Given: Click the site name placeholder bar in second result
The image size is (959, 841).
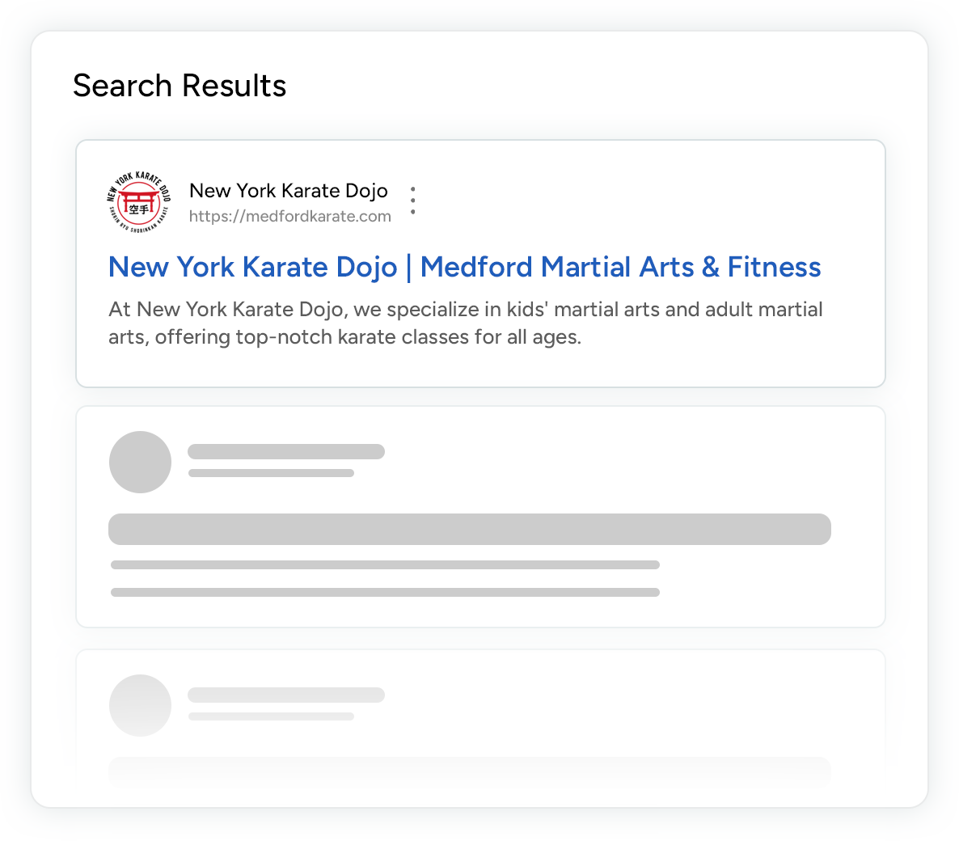Looking at the screenshot, I should [286, 451].
